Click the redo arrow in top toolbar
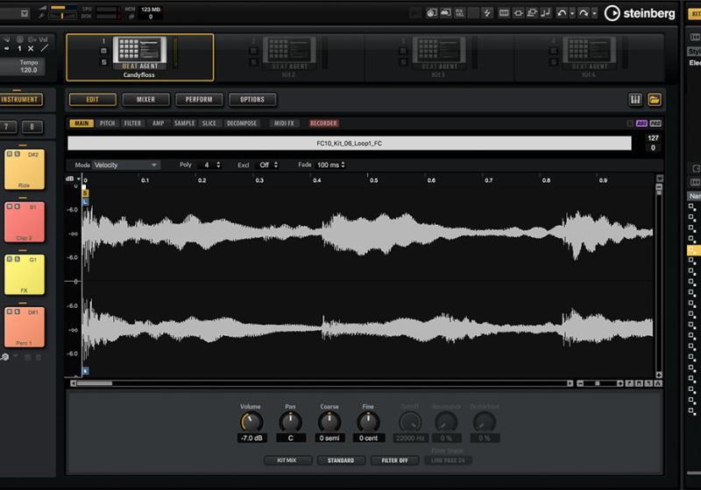The image size is (701, 490). 584,13
